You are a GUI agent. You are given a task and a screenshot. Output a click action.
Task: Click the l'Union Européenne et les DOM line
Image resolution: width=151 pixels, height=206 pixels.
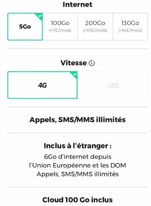pyautogui.click(x=77, y=166)
